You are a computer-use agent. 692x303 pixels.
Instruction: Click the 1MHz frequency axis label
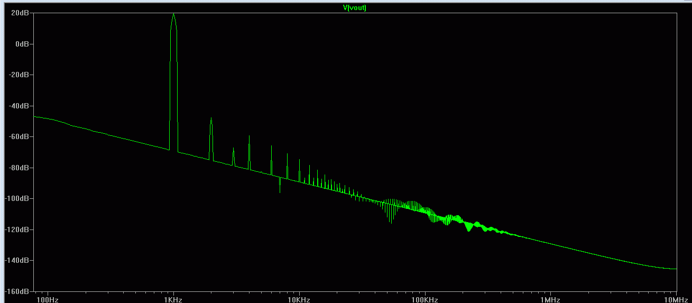pos(550,299)
